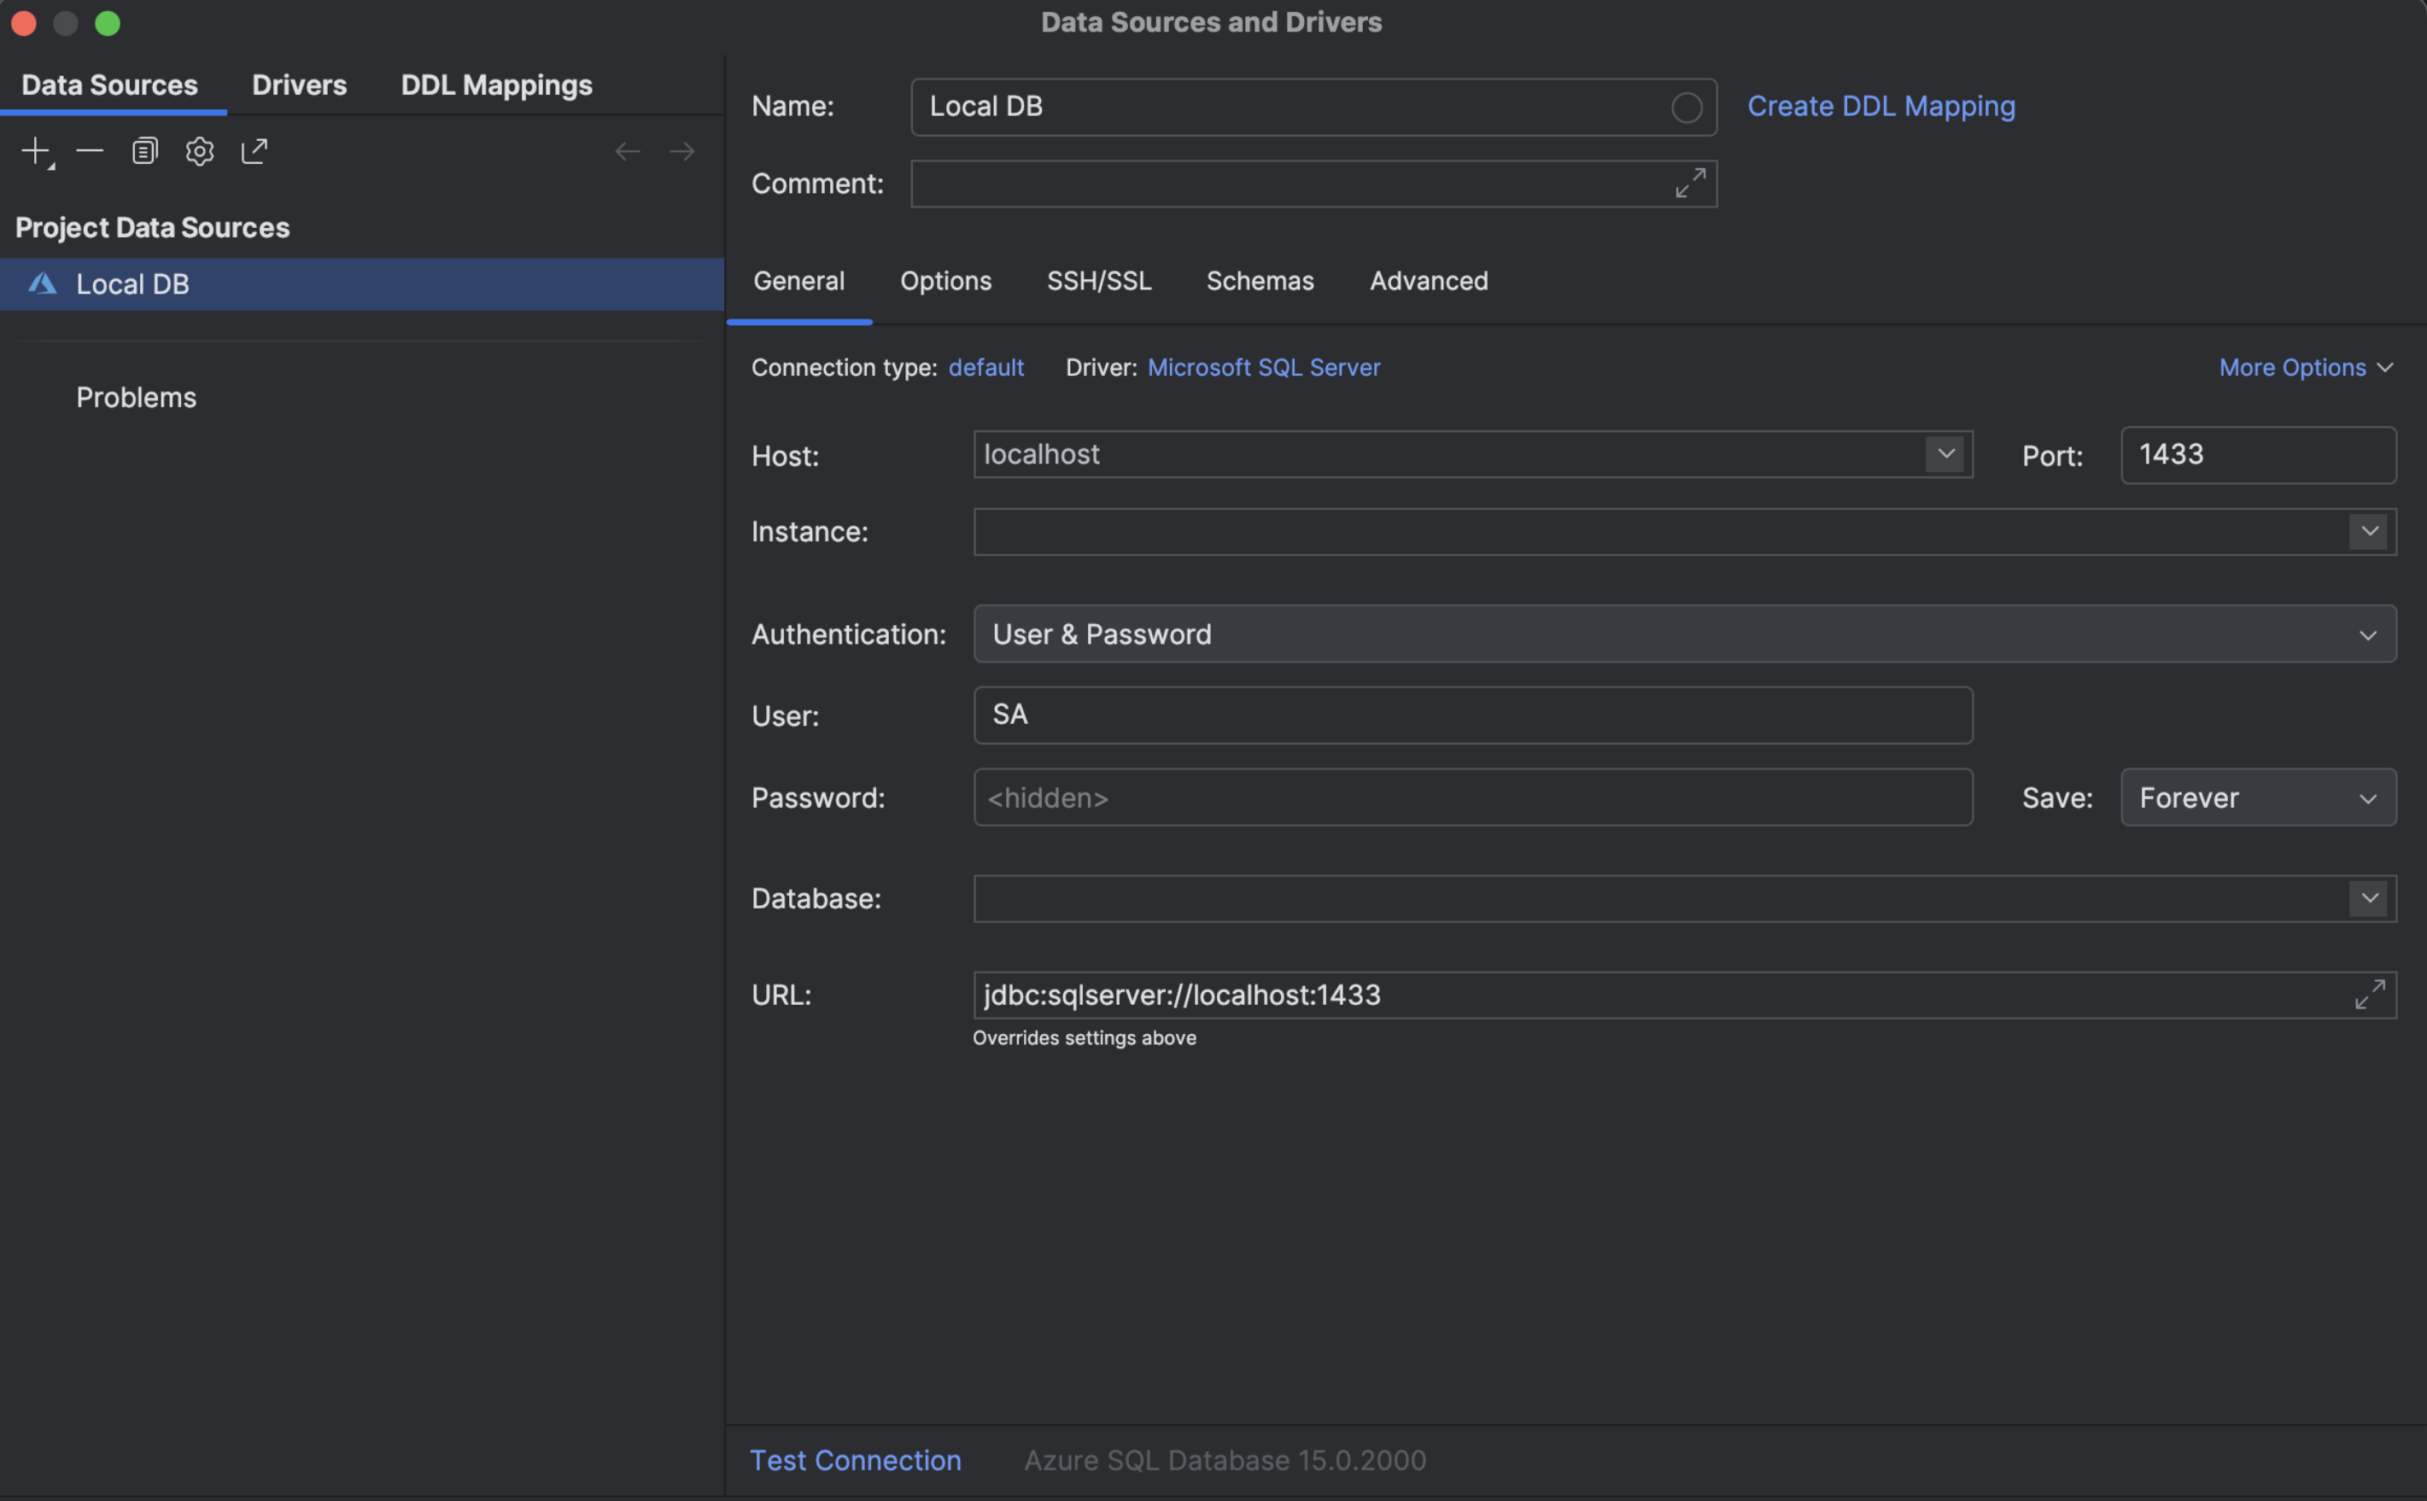Image resolution: width=2427 pixels, height=1501 pixels.
Task: Switch to the Drivers tab
Action: point(300,85)
